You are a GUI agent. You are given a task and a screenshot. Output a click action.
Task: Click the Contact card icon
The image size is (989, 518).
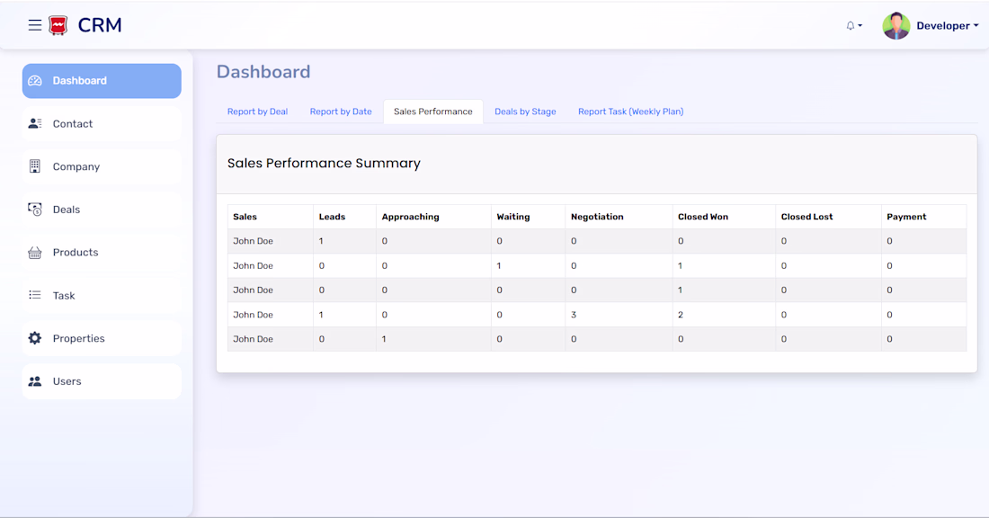[x=35, y=124]
